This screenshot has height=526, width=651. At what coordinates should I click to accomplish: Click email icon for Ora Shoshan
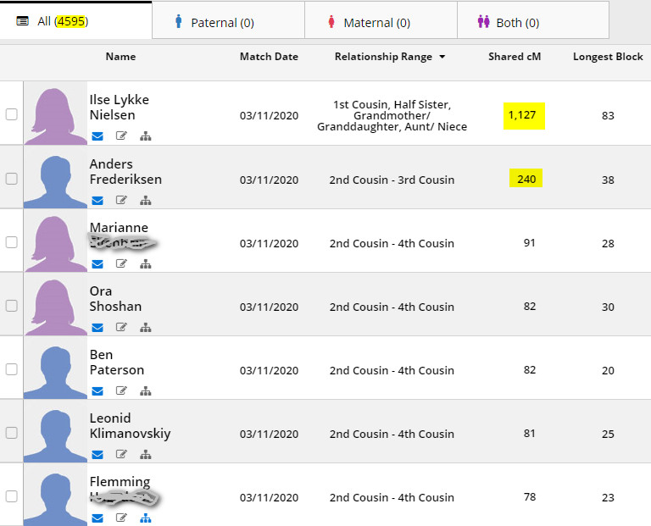tap(97, 327)
